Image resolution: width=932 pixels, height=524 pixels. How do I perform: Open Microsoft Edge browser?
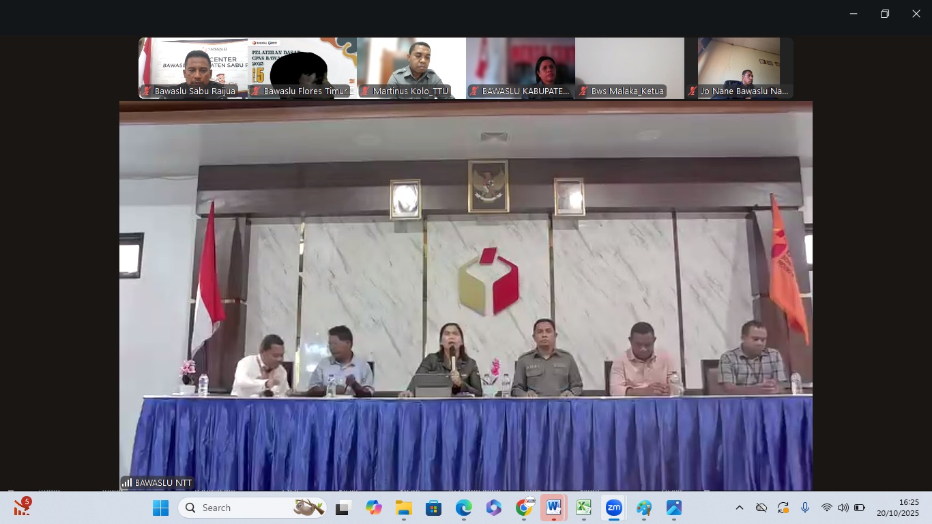tap(463, 508)
